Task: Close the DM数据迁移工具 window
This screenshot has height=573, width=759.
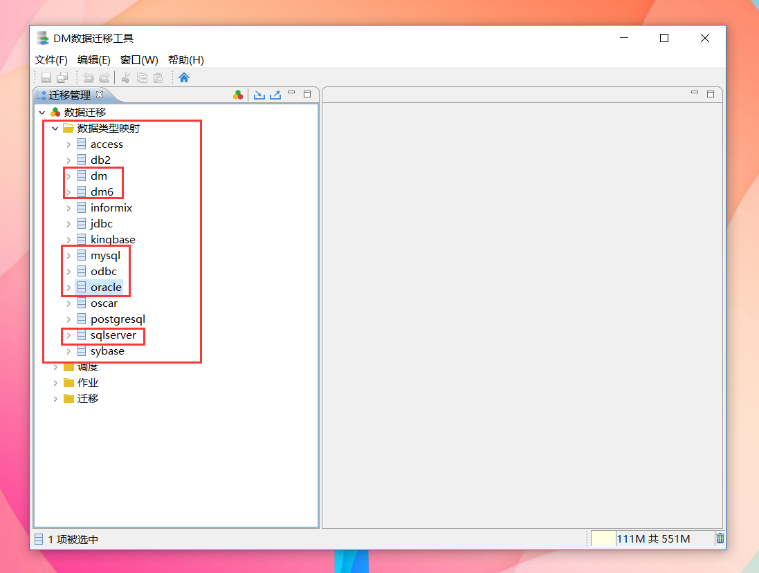Action: (x=705, y=38)
